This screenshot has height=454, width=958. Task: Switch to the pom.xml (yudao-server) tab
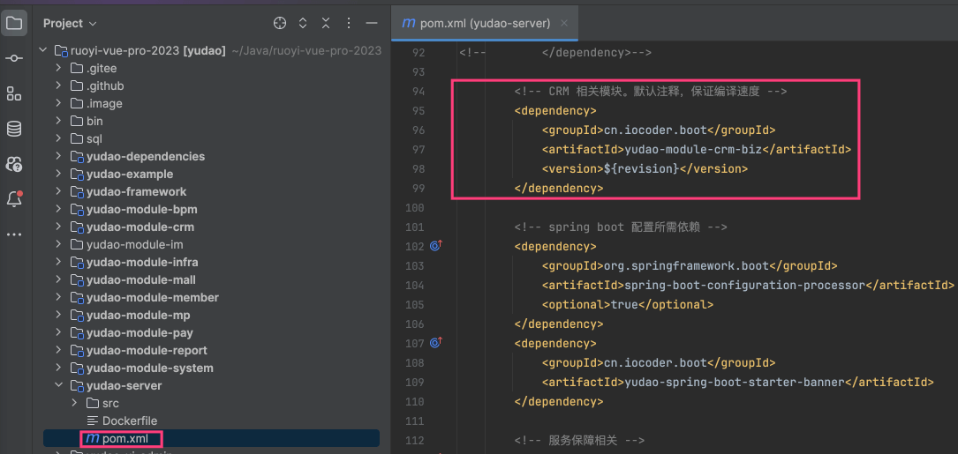tap(476, 23)
